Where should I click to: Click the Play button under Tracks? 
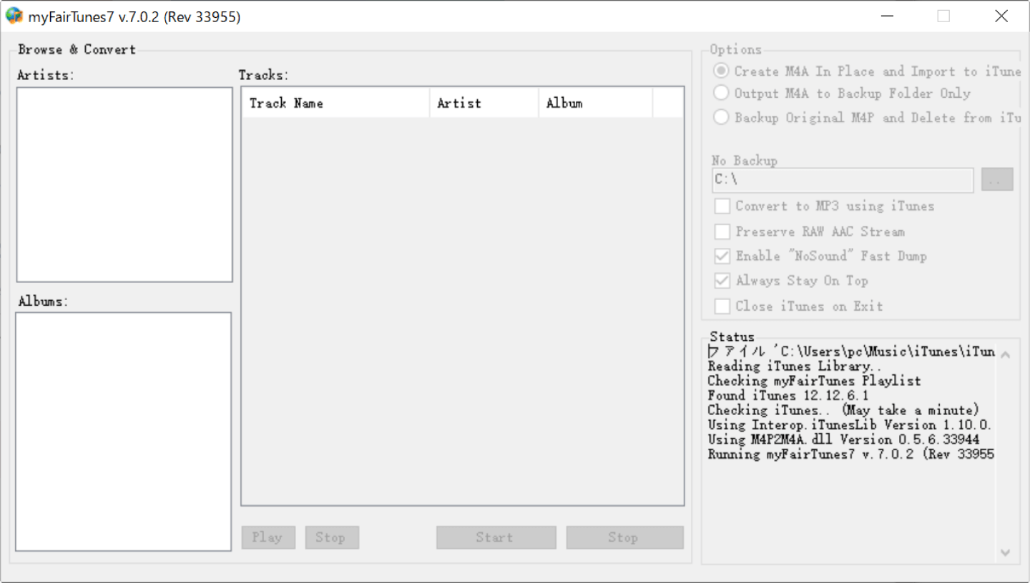pyautogui.click(x=268, y=537)
